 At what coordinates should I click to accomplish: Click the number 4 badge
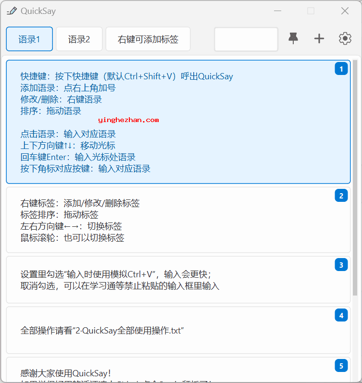341,315
